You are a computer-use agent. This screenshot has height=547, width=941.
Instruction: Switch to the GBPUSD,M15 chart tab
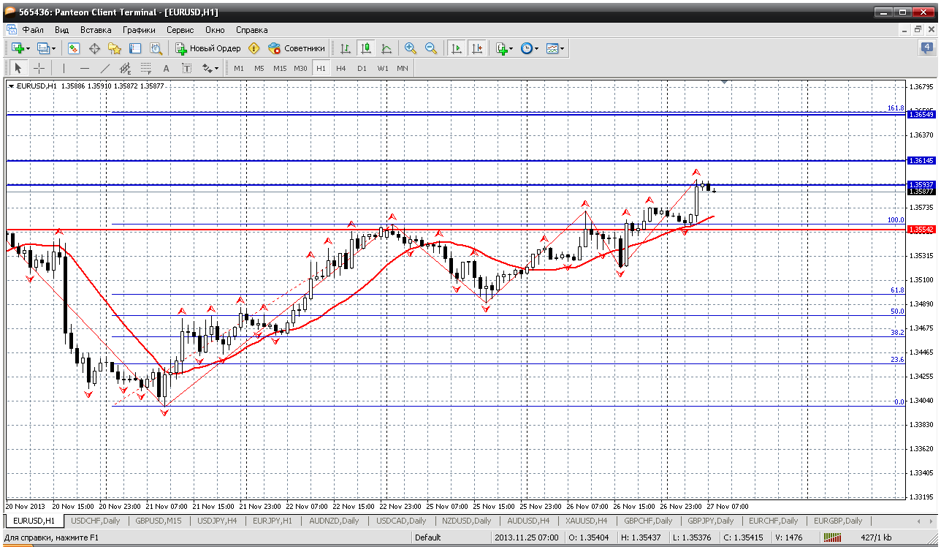pyautogui.click(x=158, y=521)
